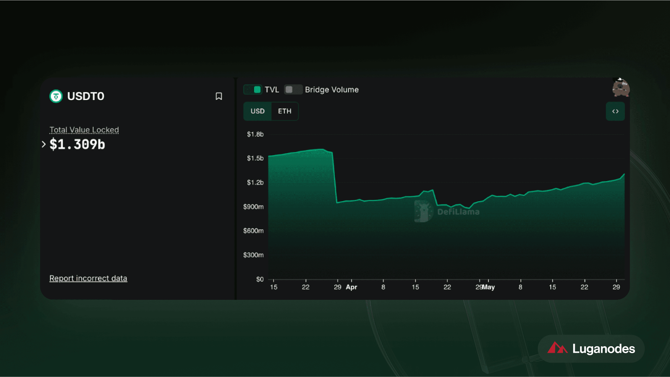The height and width of the screenshot is (377, 670).
Task: Click the Bridge Volume legend text
Action: point(332,90)
